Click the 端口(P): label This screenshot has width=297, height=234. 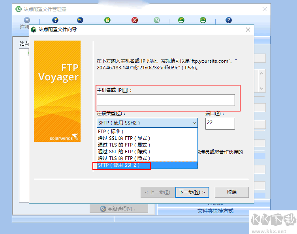214,113
